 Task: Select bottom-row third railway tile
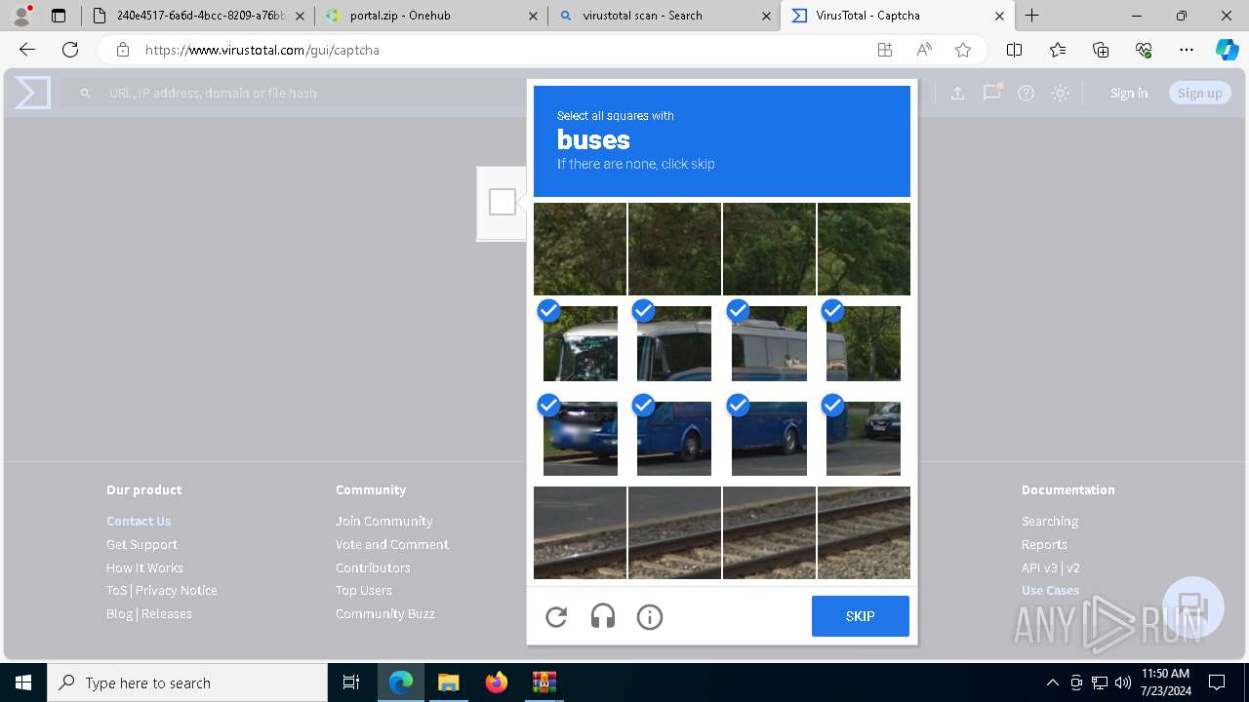(x=769, y=532)
